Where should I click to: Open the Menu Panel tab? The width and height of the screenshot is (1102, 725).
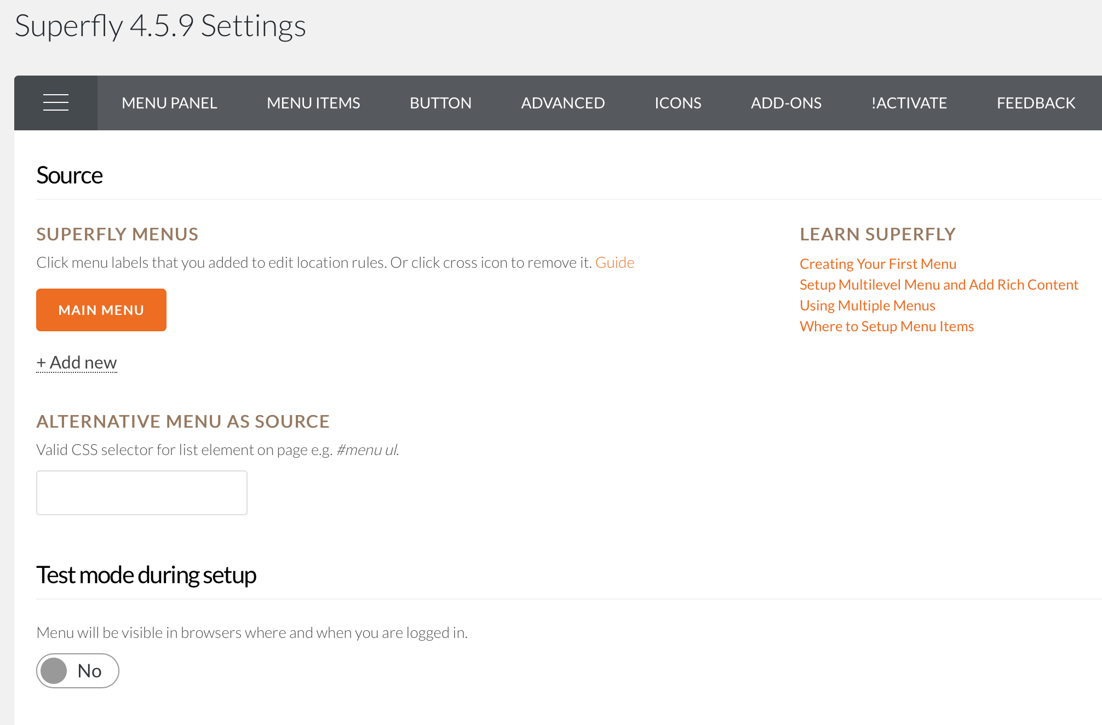pyautogui.click(x=169, y=102)
